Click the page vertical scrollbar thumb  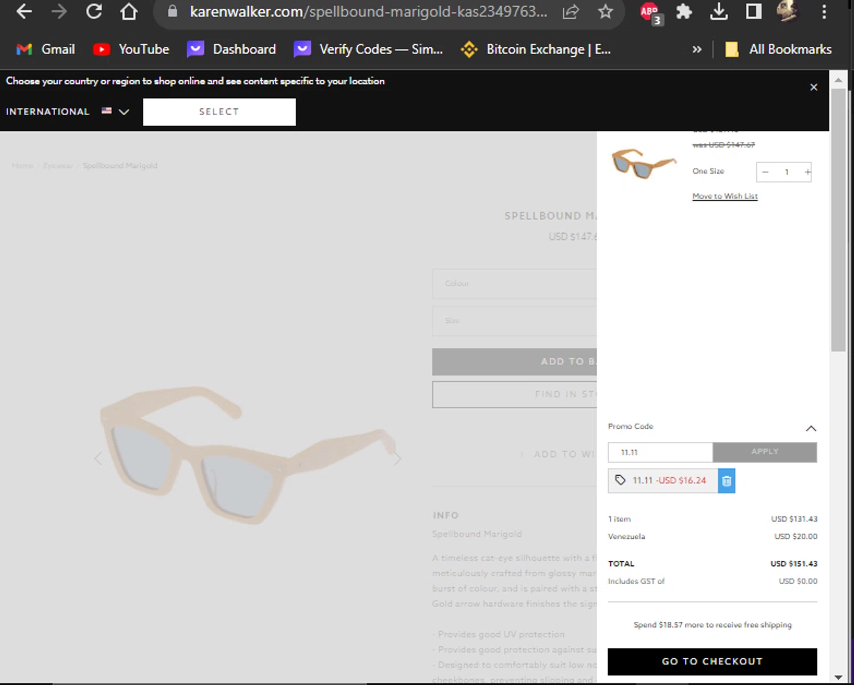(x=838, y=220)
